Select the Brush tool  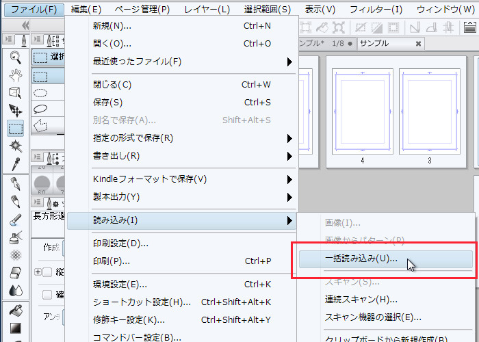[15, 220]
